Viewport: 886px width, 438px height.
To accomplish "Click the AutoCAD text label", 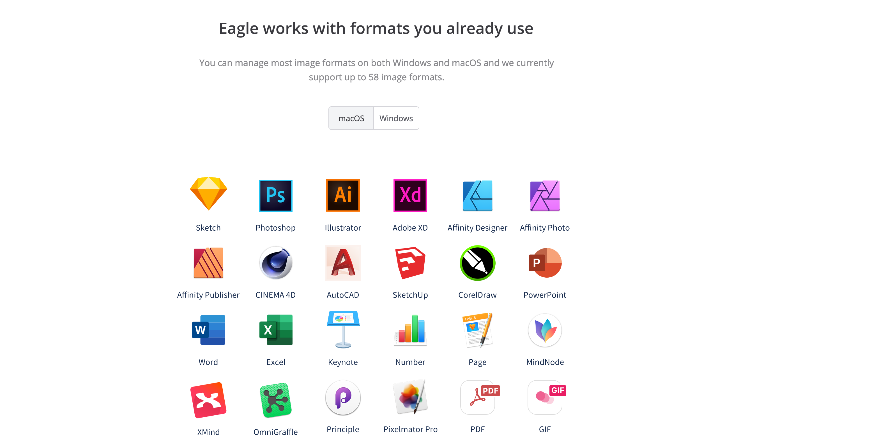I will pyautogui.click(x=343, y=295).
